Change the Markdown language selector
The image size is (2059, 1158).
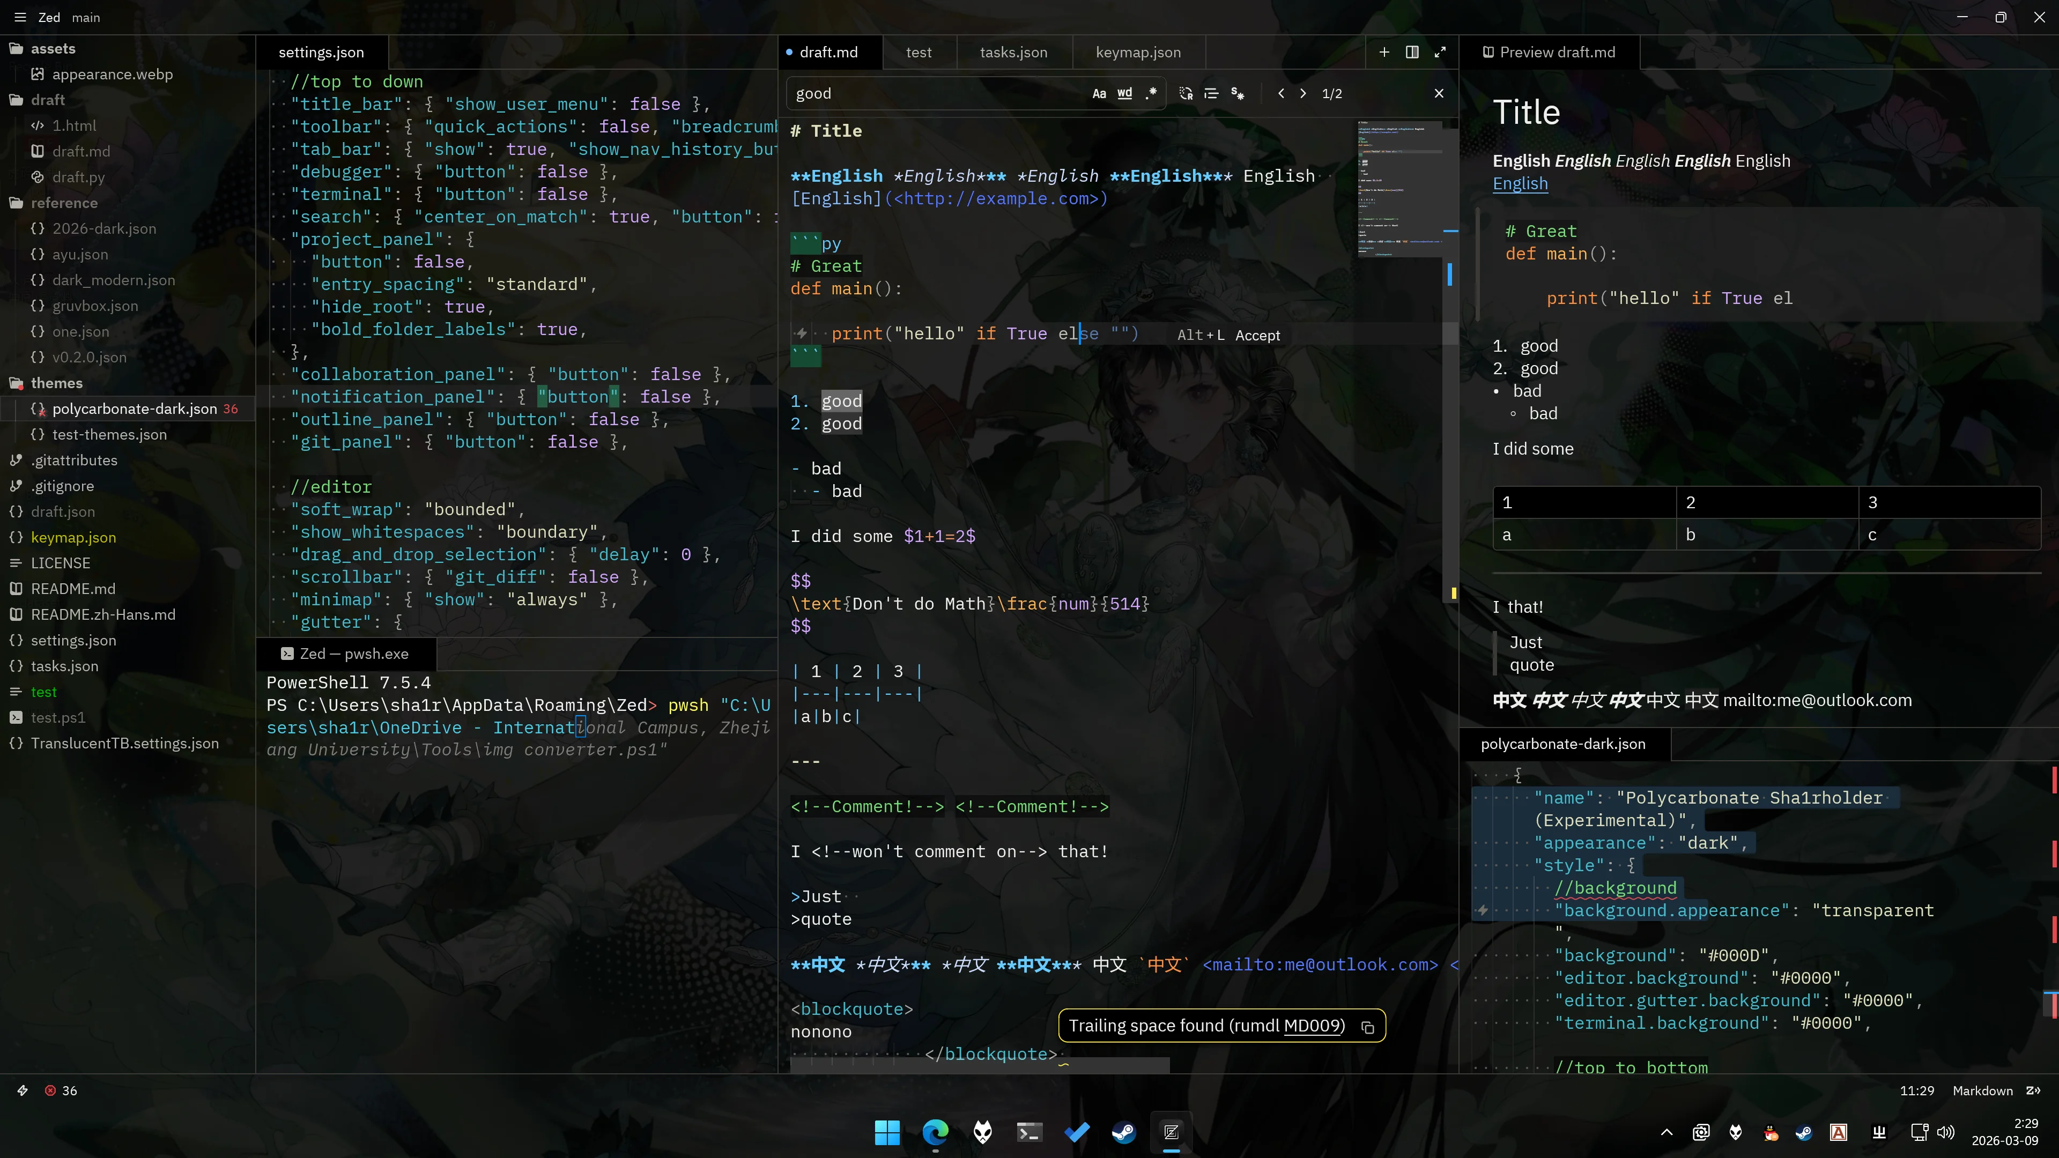pos(1982,1091)
